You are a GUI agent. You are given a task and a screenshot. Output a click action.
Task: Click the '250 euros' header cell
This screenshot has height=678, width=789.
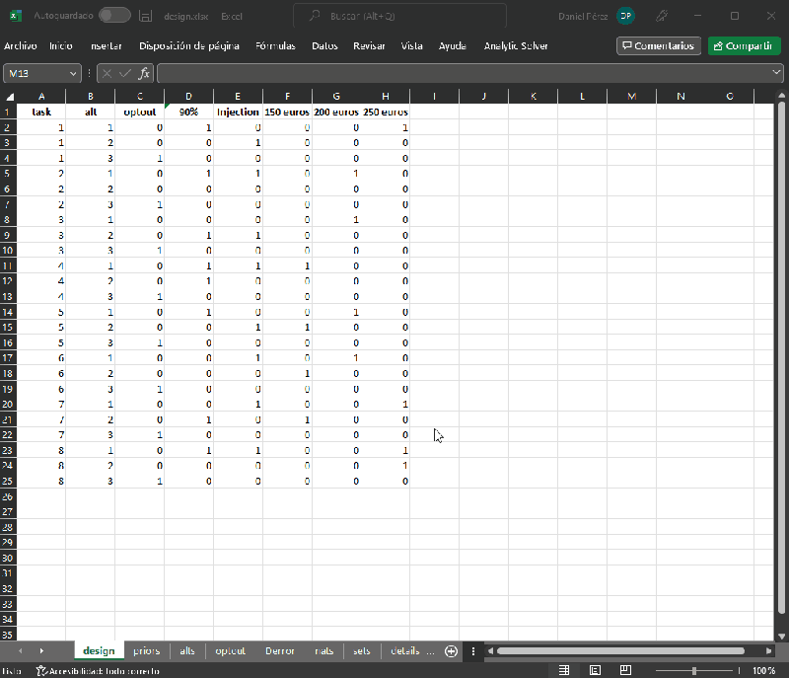(x=386, y=112)
